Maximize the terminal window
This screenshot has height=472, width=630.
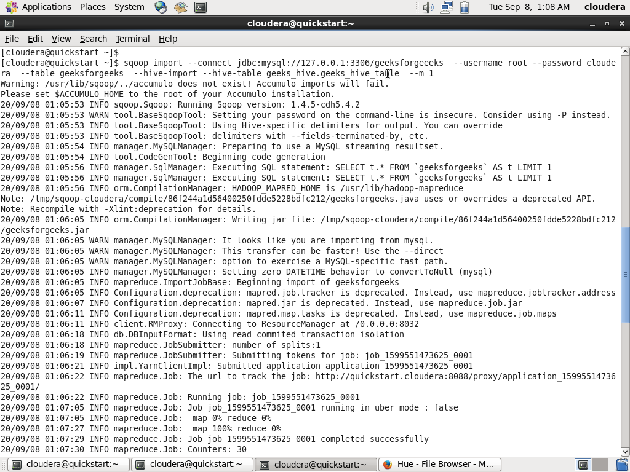tap(607, 24)
